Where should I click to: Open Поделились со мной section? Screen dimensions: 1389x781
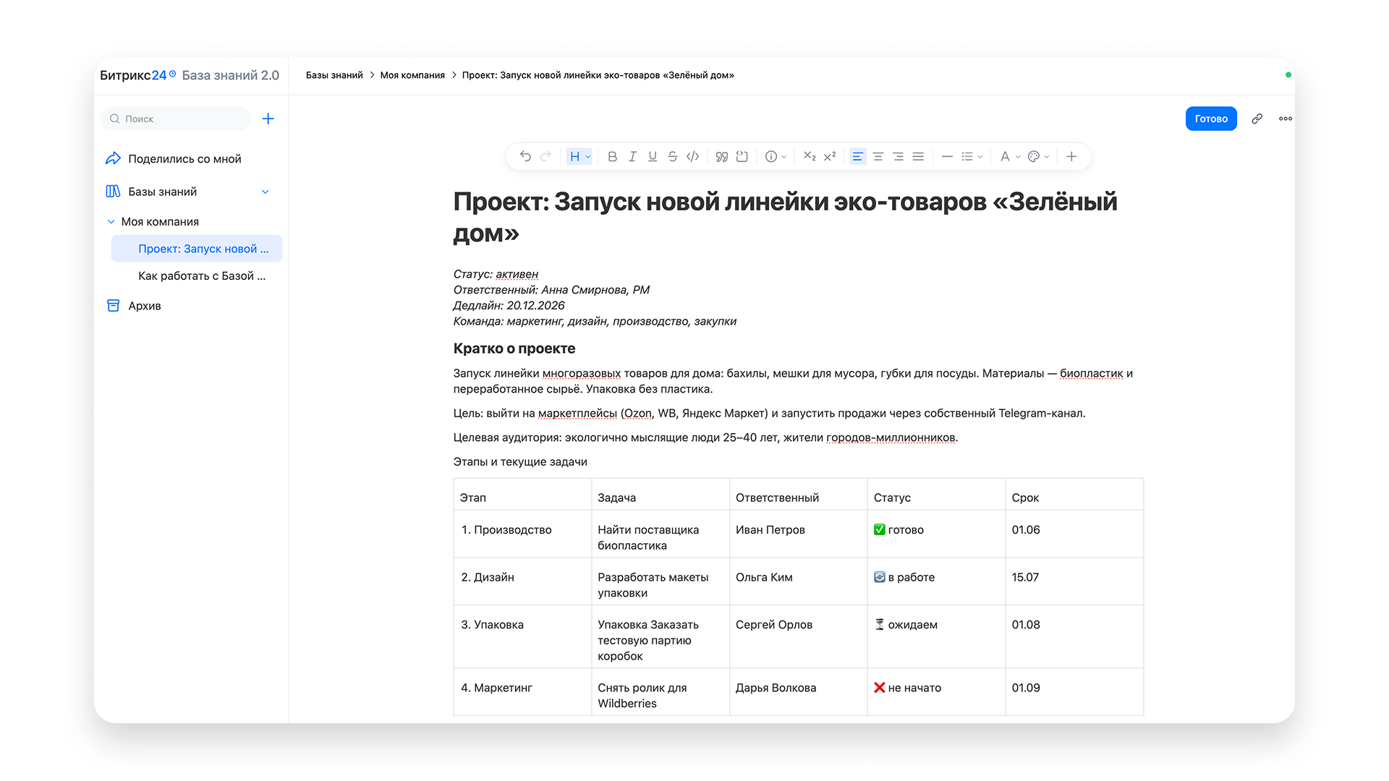point(184,158)
